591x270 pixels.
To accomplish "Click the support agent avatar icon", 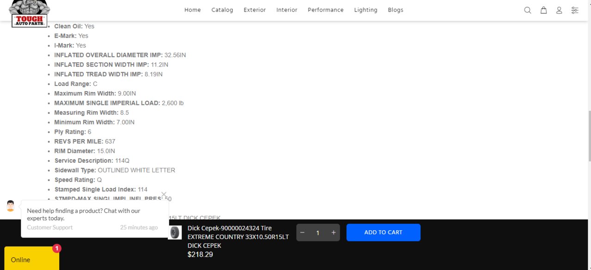I will tap(11, 206).
